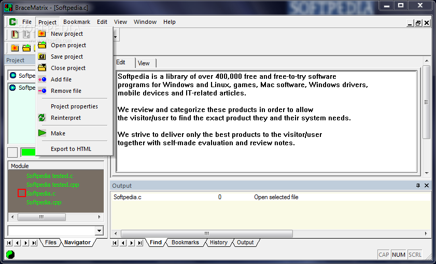This screenshot has width=436, height=264.
Task: Click the green-black status icon at bottom left
Action: [x=10, y=254]
